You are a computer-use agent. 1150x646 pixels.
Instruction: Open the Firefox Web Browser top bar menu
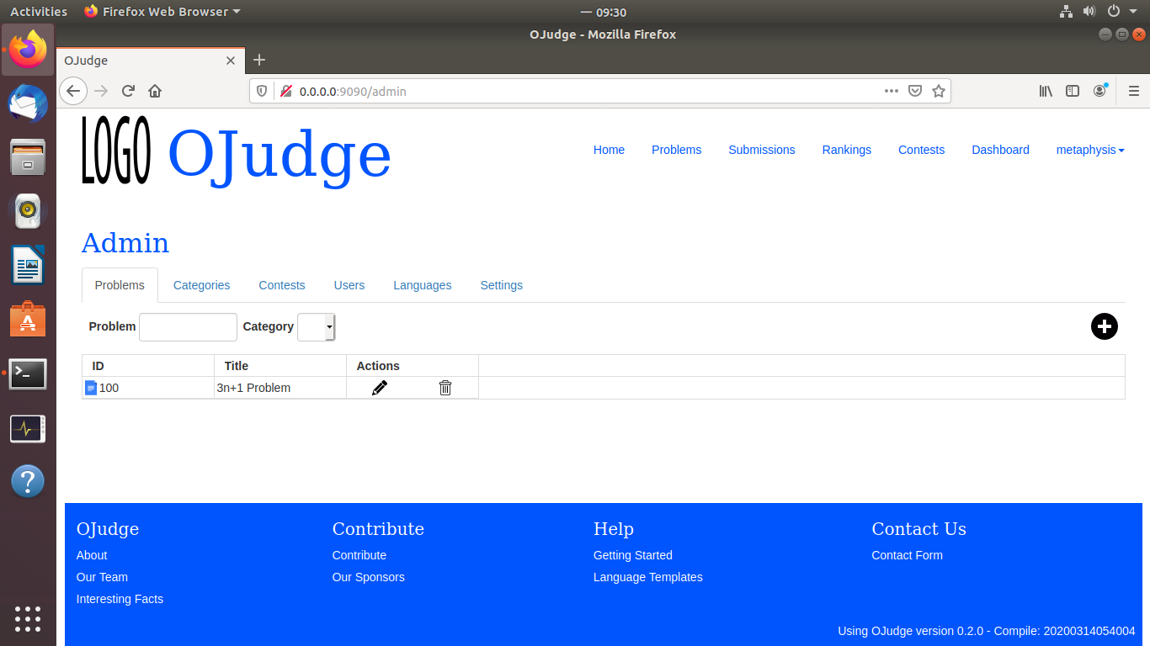click(x=160, y=12)
